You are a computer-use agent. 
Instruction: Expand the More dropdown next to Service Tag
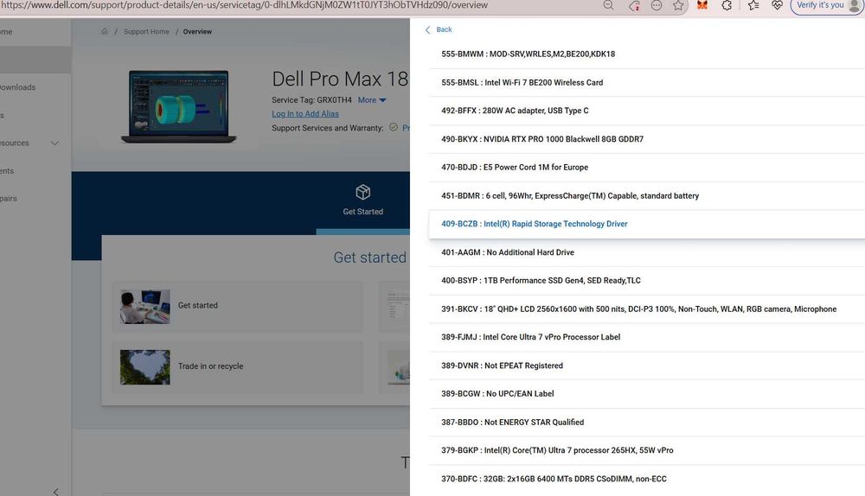click(x=372, y=99)
